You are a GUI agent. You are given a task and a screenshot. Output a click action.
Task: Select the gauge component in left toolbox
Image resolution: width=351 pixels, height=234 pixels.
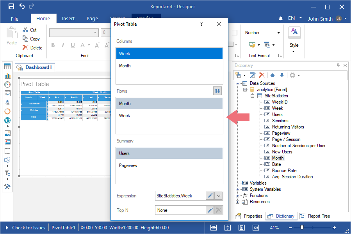tap(7, 84)
